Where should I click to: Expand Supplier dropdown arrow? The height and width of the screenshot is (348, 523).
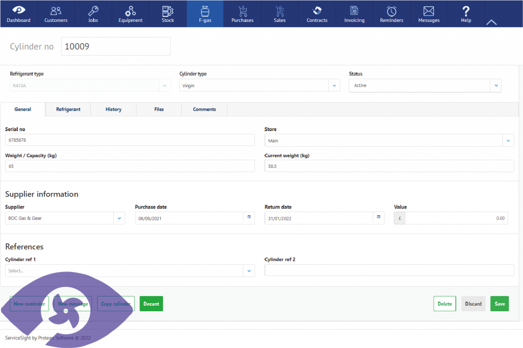119,218
